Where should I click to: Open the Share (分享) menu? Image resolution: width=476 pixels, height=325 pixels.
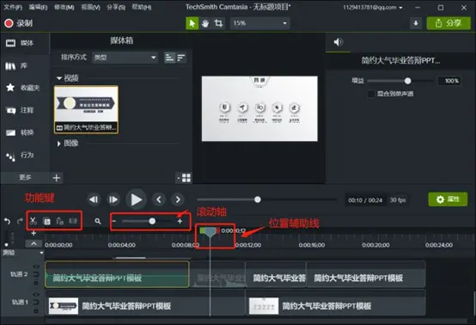coord(116,7)
